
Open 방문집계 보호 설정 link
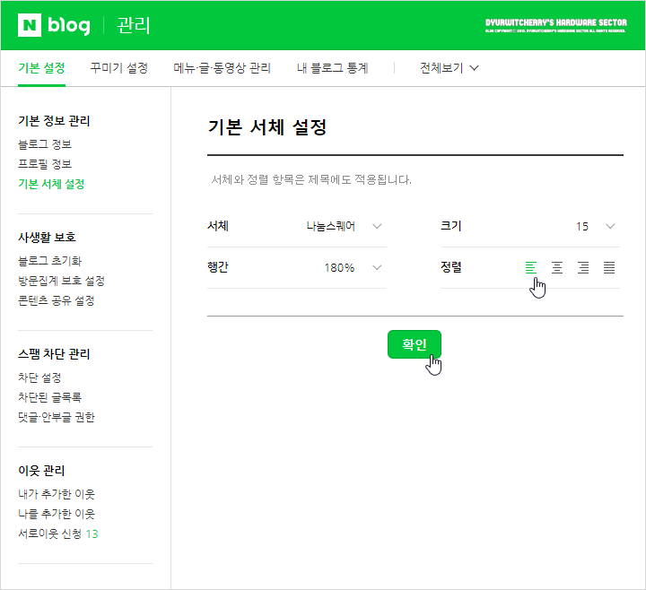[x=61, y=281]
